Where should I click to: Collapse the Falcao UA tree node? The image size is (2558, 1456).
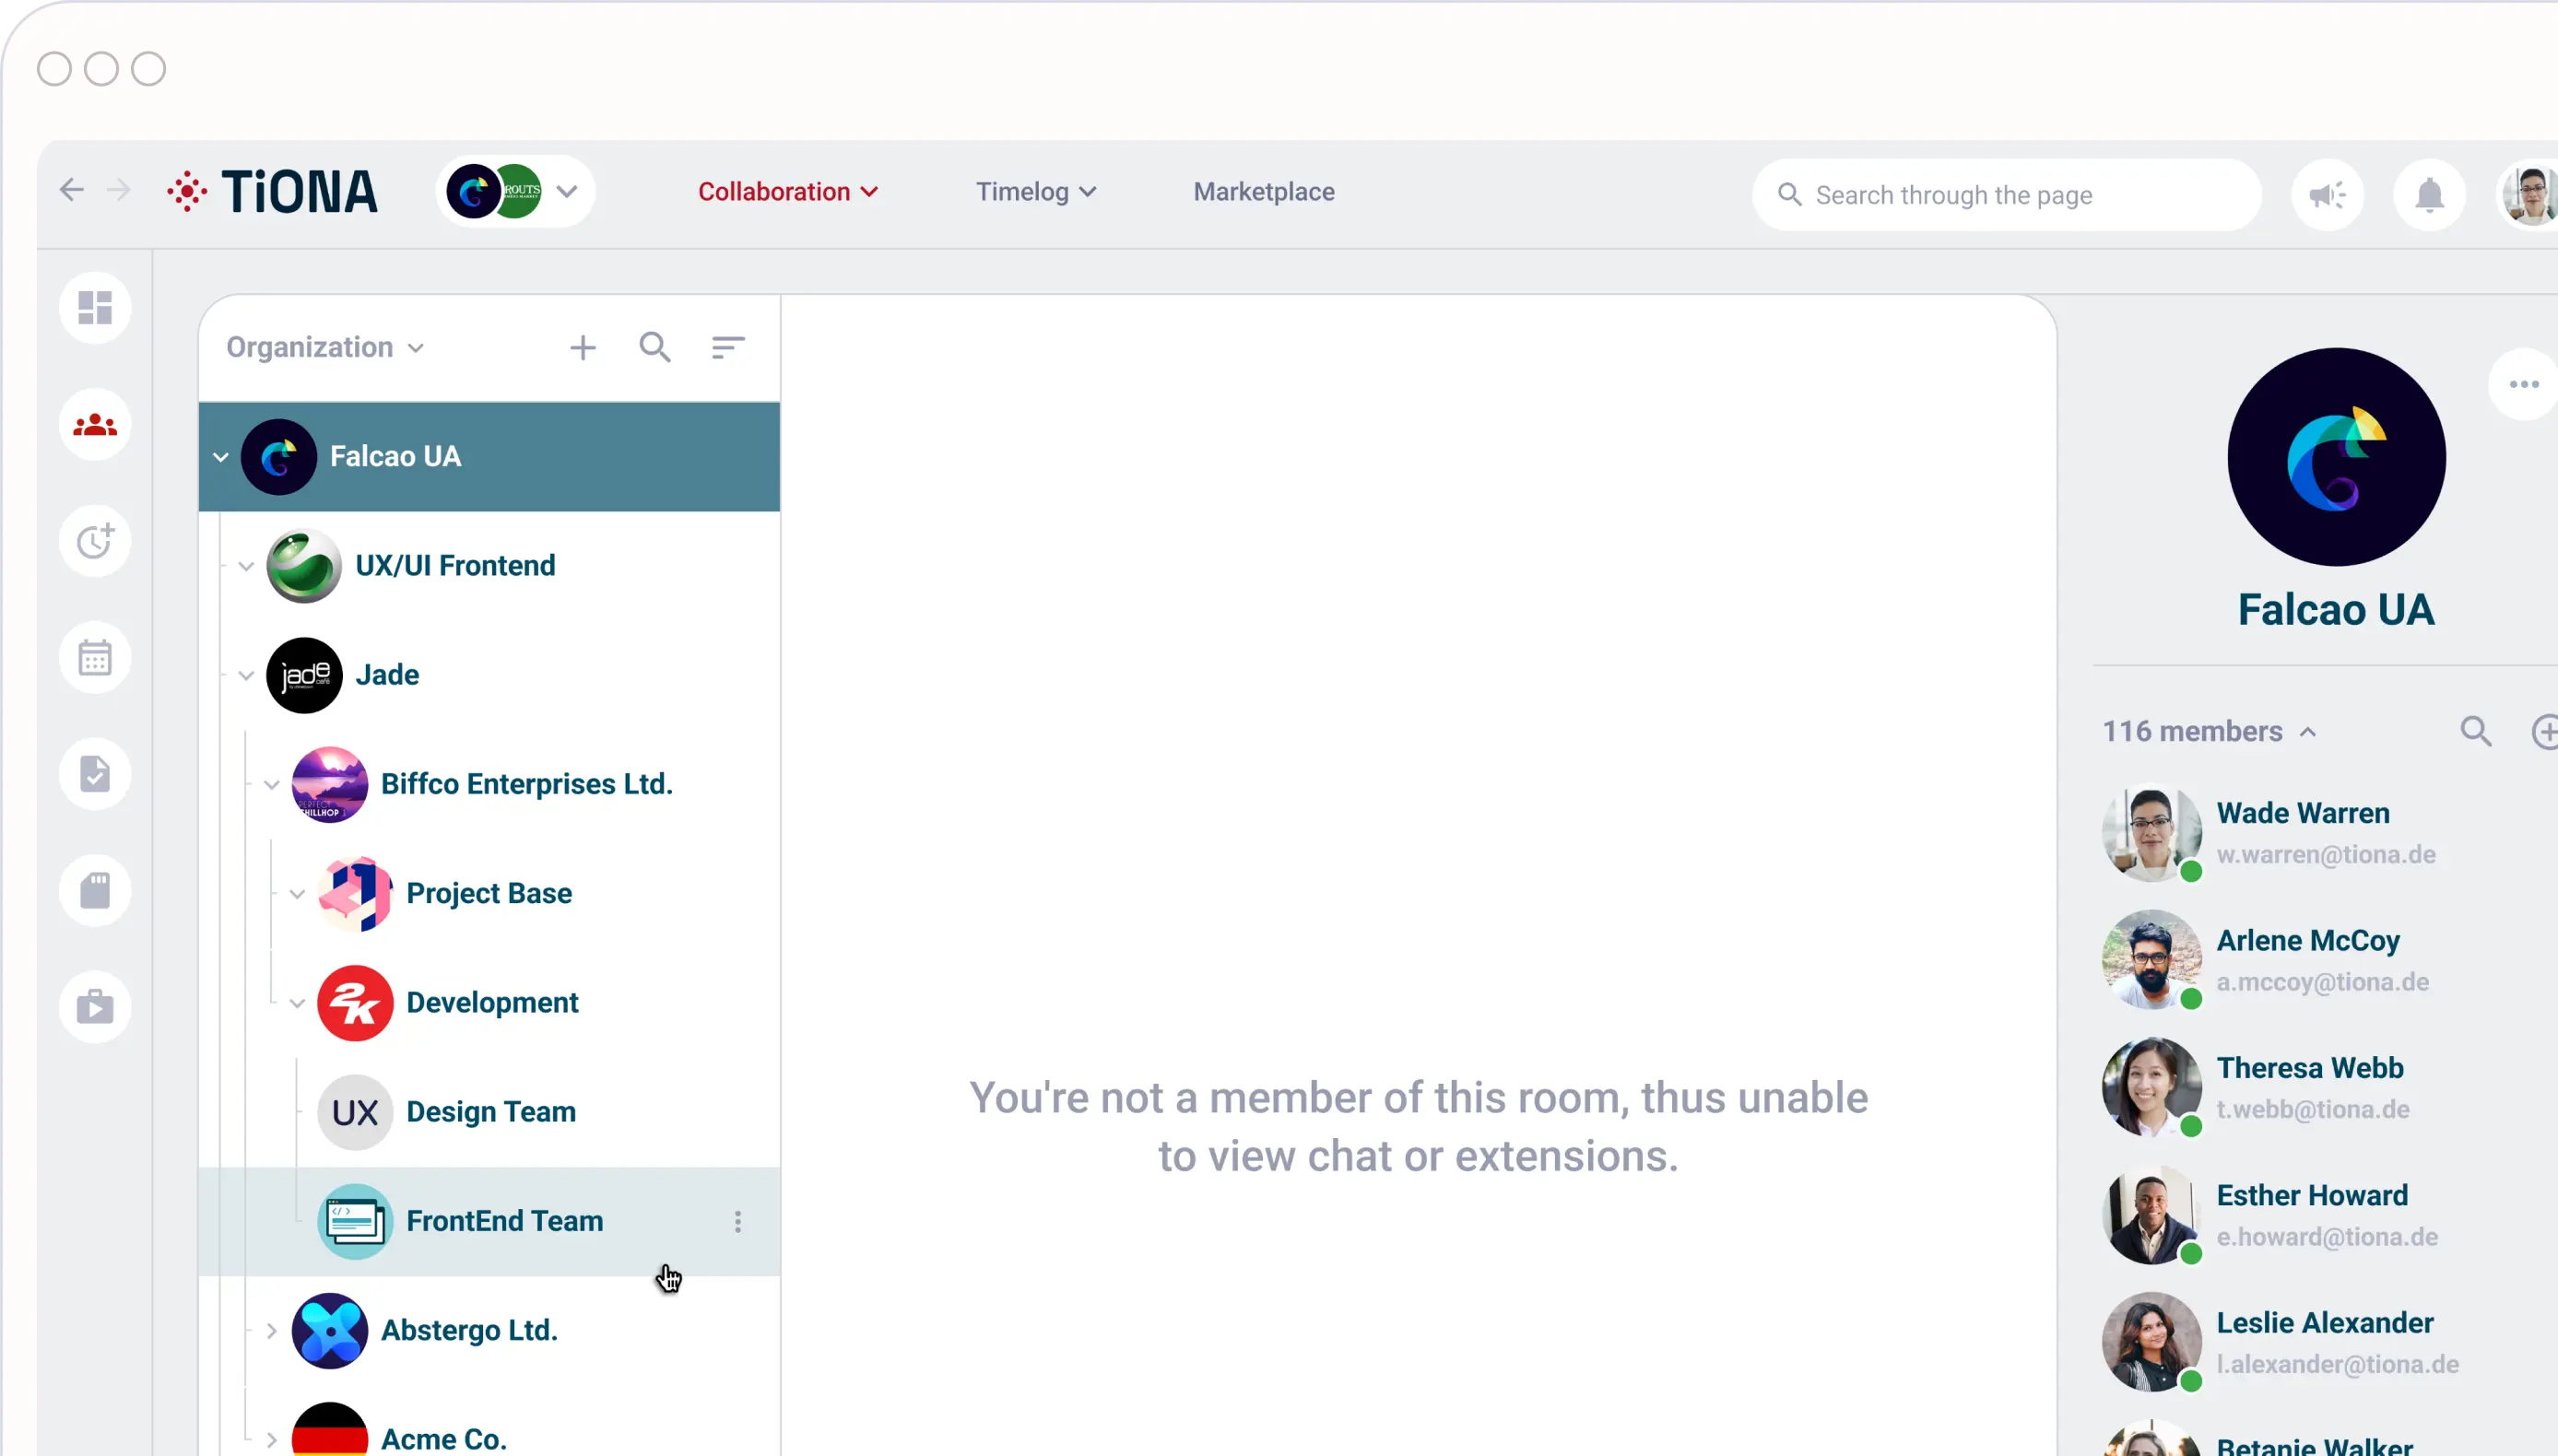tap(221, 457)
